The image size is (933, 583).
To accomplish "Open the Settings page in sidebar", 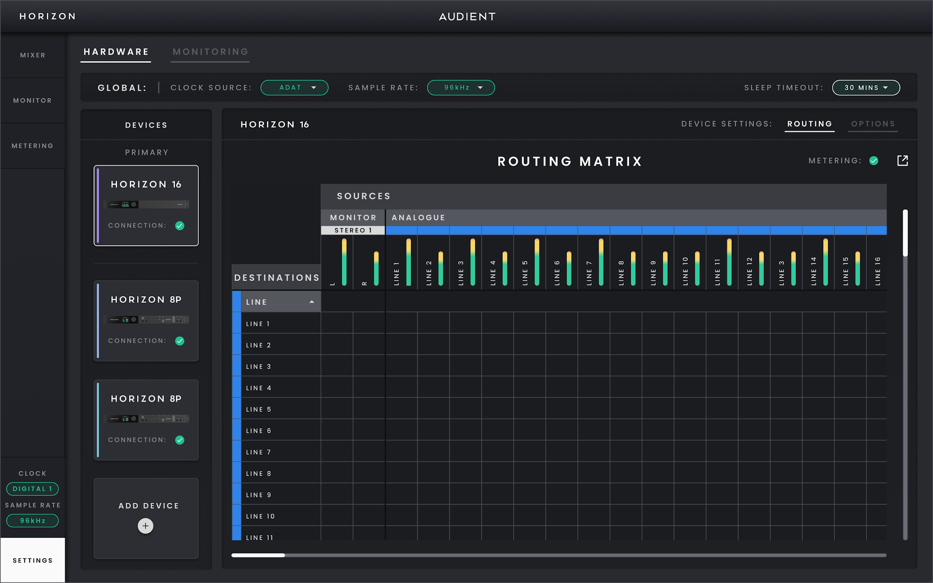I will coord(33,560).
